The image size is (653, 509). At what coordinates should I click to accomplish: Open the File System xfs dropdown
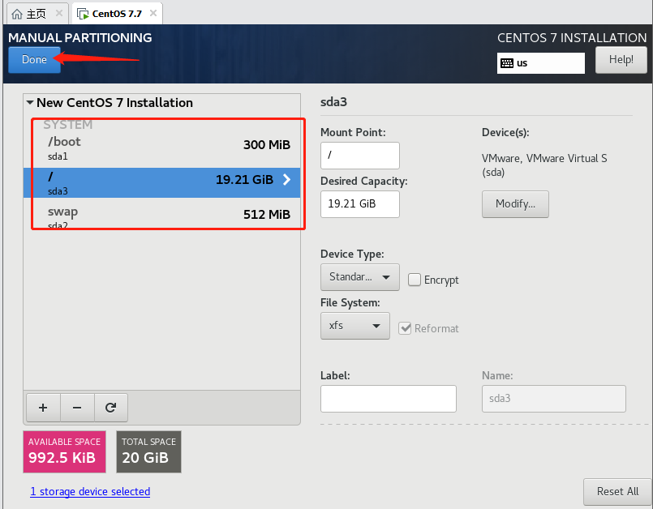355,326
